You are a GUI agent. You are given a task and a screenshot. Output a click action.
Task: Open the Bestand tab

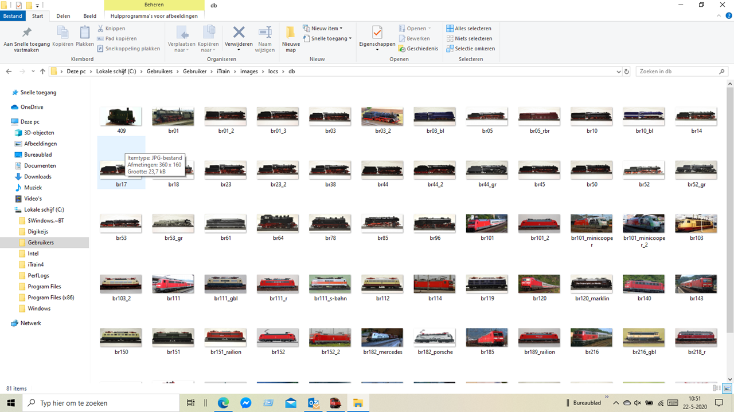13,16
